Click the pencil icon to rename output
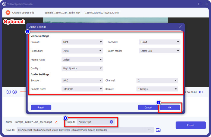Screen dimensions: 211x137 click(x=56, y=122)
